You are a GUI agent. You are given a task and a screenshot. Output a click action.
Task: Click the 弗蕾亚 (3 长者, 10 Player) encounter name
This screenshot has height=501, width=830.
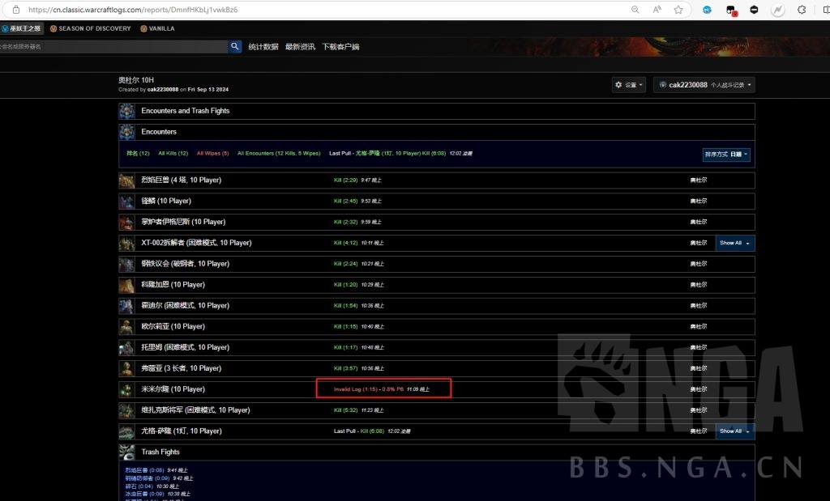pyautogui.click(x=181, y=368)
